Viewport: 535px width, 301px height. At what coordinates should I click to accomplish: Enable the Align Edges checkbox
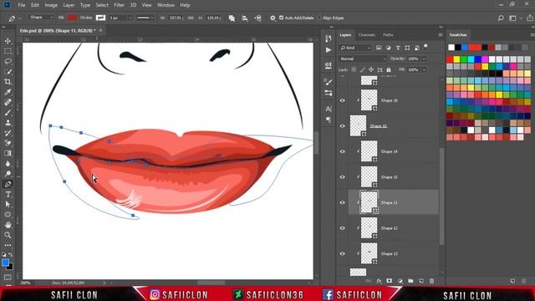click(319, 18)
